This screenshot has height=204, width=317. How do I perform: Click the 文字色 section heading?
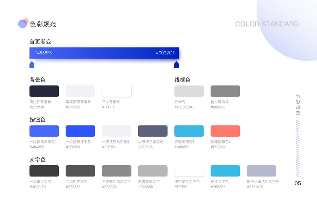click(x=37, y=159)
